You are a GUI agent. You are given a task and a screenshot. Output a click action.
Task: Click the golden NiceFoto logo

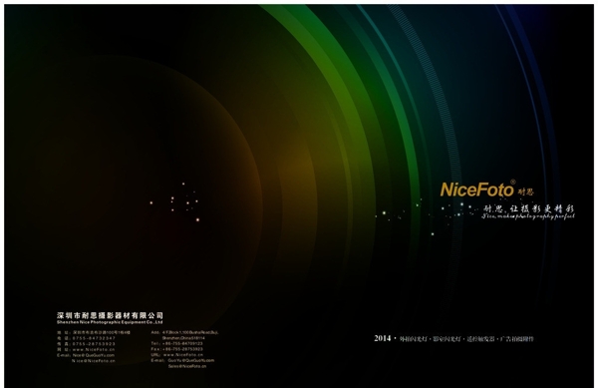coord(477,190)
